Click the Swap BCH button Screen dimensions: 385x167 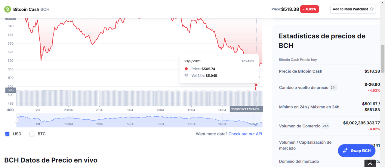click(x=356, y=151)
